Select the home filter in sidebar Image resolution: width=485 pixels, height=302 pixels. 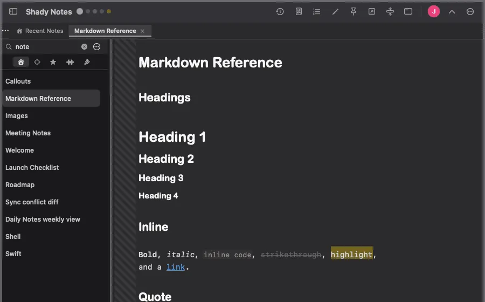point(20,62)
